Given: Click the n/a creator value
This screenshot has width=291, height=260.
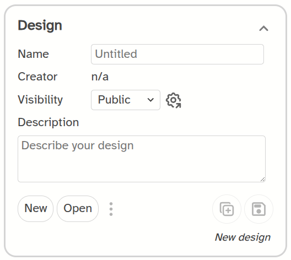Looking at the screenshot, I should [100, 77].
